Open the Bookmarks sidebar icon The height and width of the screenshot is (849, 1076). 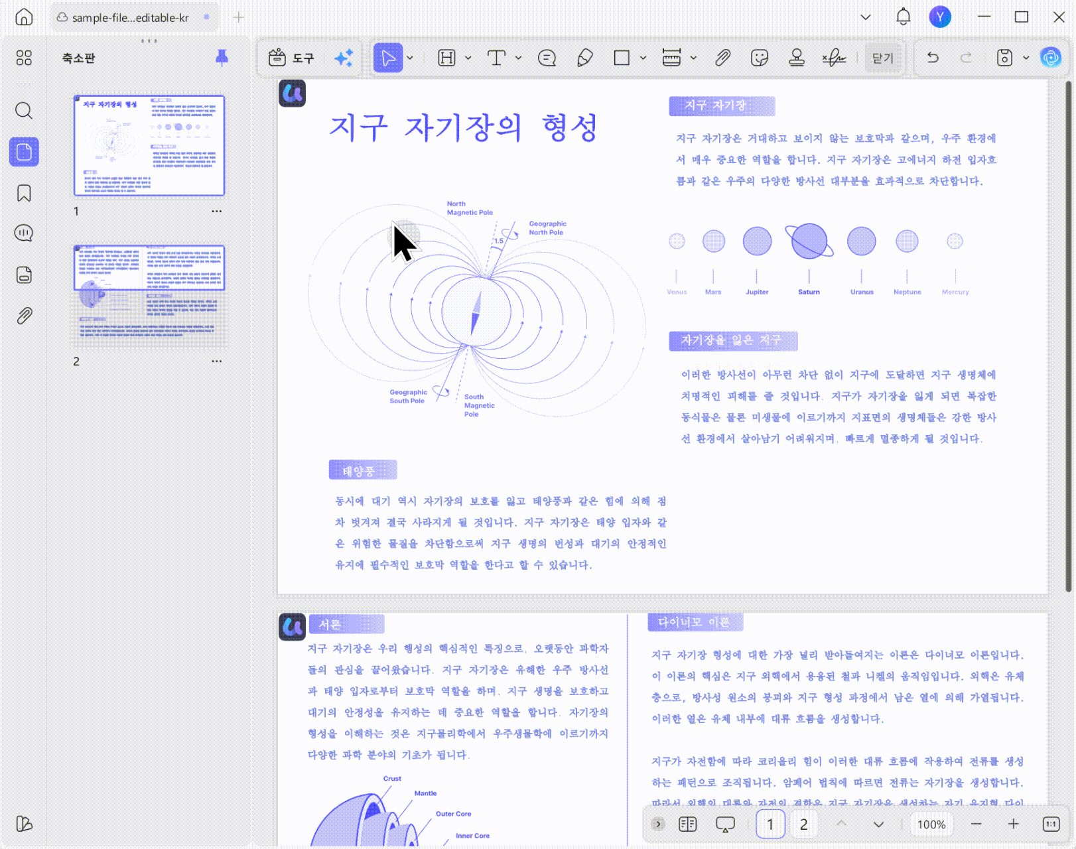24,193
